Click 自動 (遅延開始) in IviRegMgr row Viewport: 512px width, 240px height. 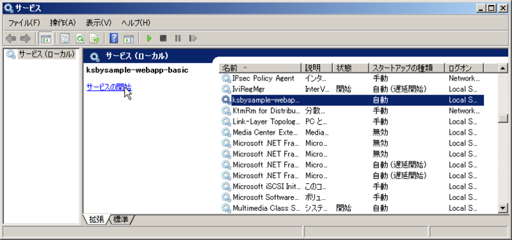pyautogui.click(x=399, y=89)
